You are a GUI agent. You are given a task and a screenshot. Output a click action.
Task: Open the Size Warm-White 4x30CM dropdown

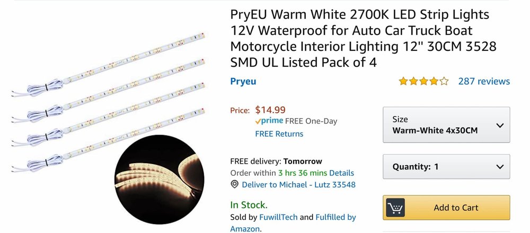click(446, 124)
